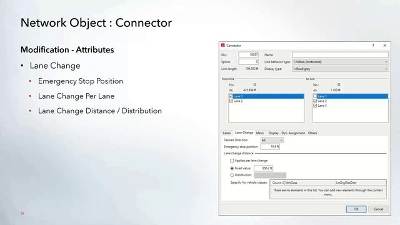
Task: Toggle to link Lane 2 checkbox
Action: pos(315,101)
